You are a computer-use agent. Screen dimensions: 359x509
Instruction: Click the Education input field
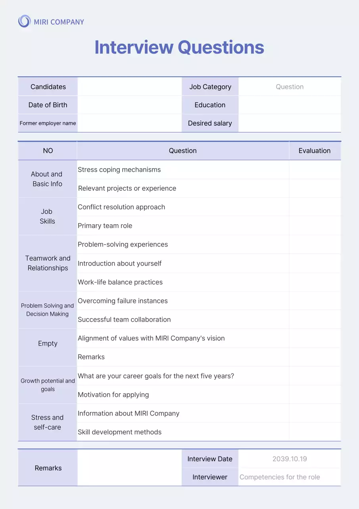(290, 105)
